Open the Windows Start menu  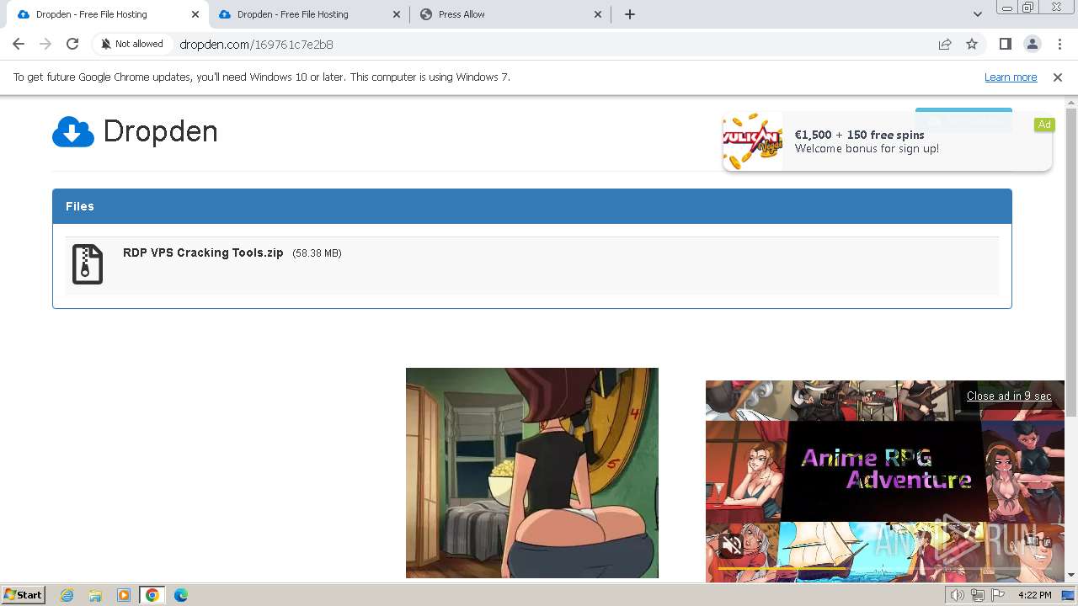[23, 595]
